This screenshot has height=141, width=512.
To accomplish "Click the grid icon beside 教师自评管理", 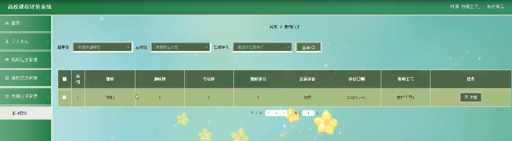I will coord(7,96).
